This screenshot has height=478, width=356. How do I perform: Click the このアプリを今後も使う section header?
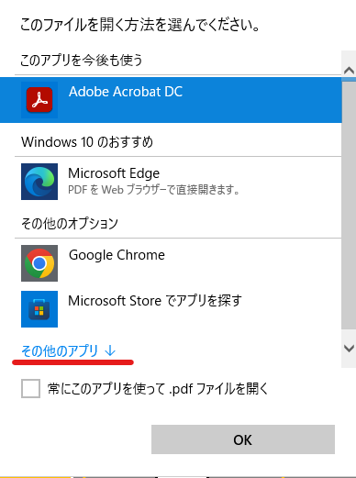[x=82, y=60]
